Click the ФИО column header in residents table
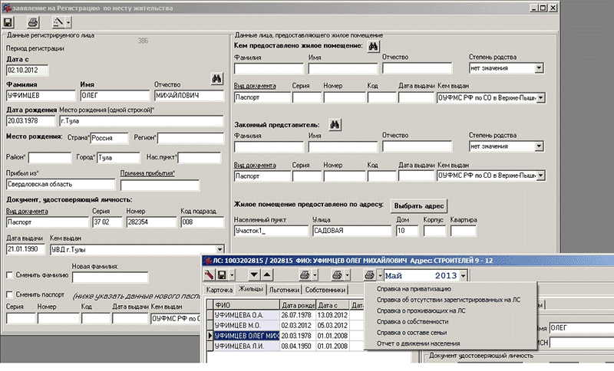Viewport: 614px width, 371px height. click(246, 305)
